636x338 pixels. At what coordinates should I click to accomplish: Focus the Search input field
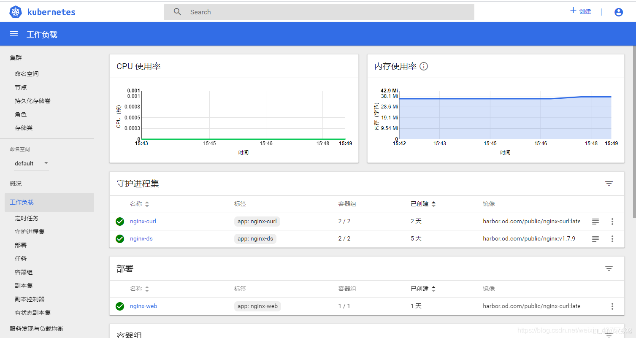[x=319, y=12]
